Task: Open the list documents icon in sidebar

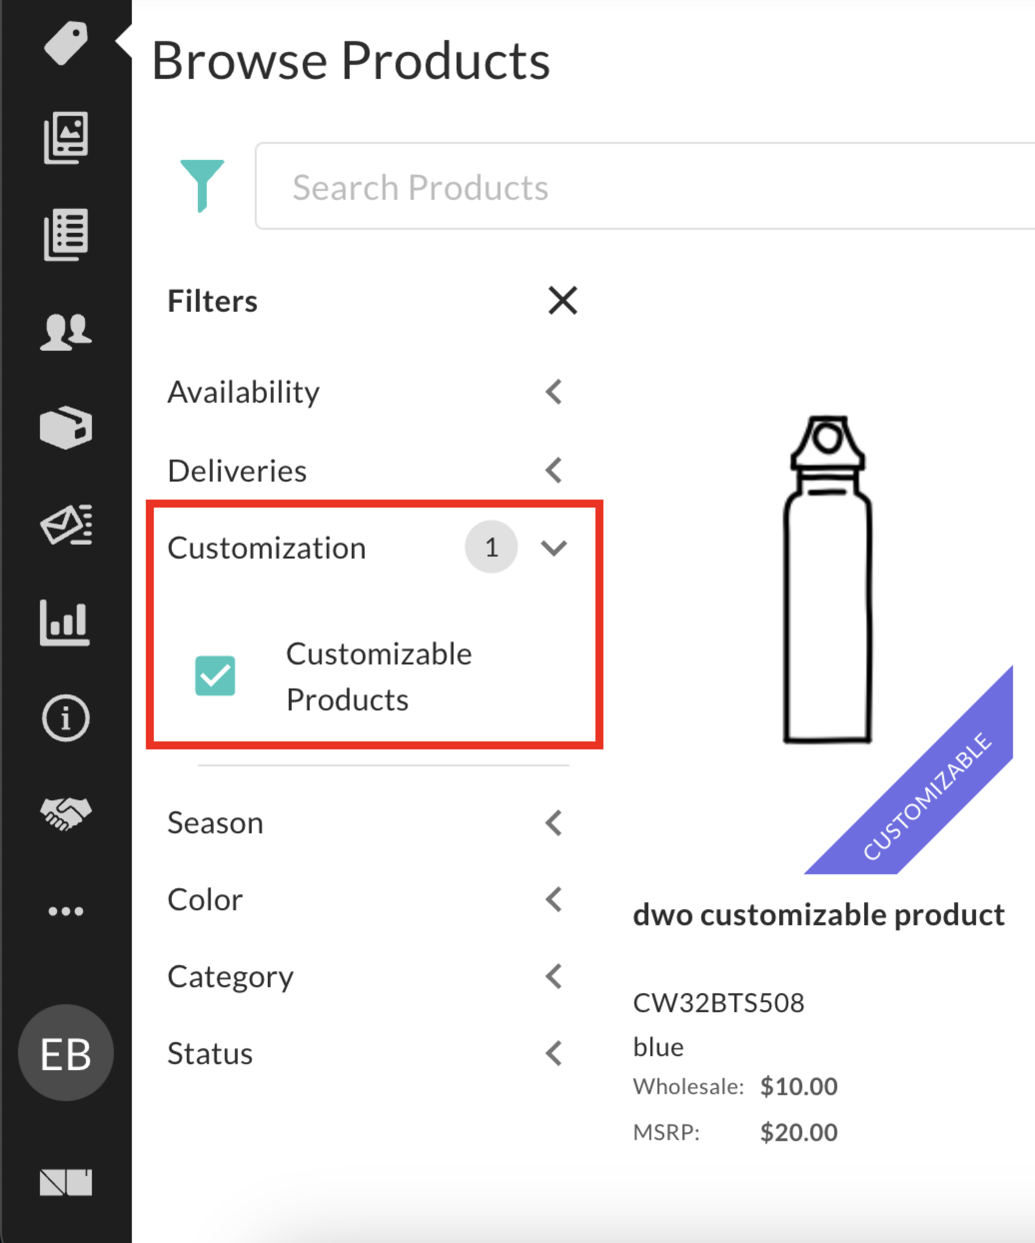Action: coord(65,234)
